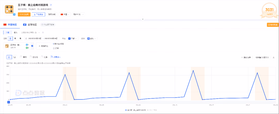Click the help icon after RPD dropdown
This screenshot has width=279, height=114.
coord(43,33)
